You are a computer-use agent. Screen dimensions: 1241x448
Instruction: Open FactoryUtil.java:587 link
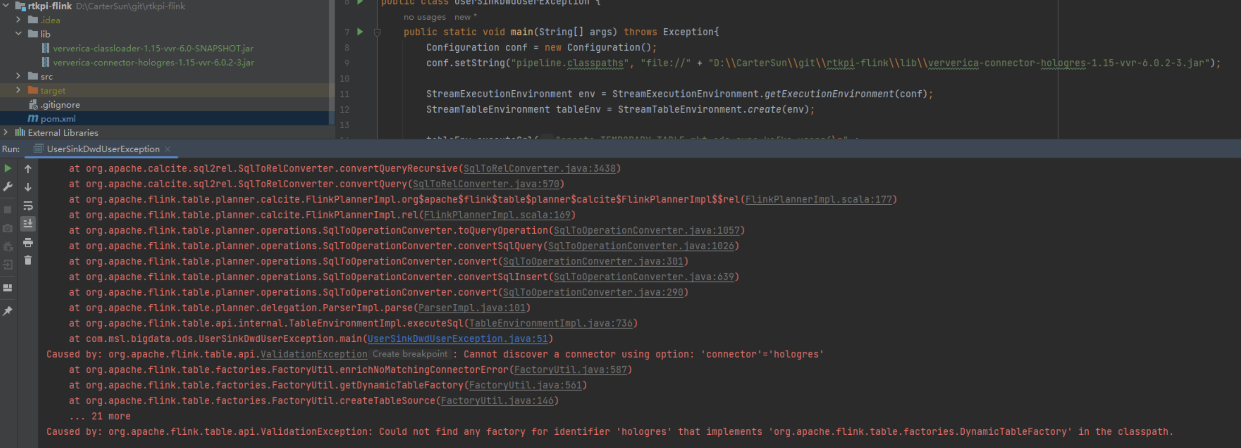click(x=570, y=370)
